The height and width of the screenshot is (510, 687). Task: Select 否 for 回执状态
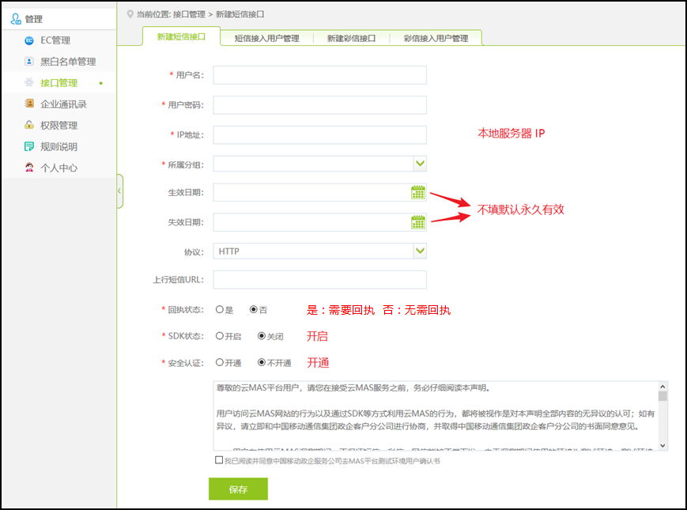pos(253,309)
